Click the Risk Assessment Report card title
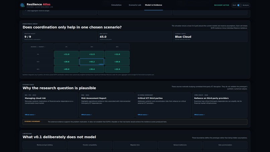Screen dimensions: 270x152 [x=94, y=98]
